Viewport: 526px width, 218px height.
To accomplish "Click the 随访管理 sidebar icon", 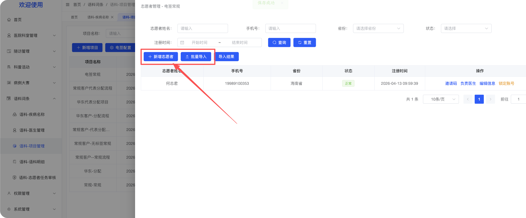I will point(9,51).
